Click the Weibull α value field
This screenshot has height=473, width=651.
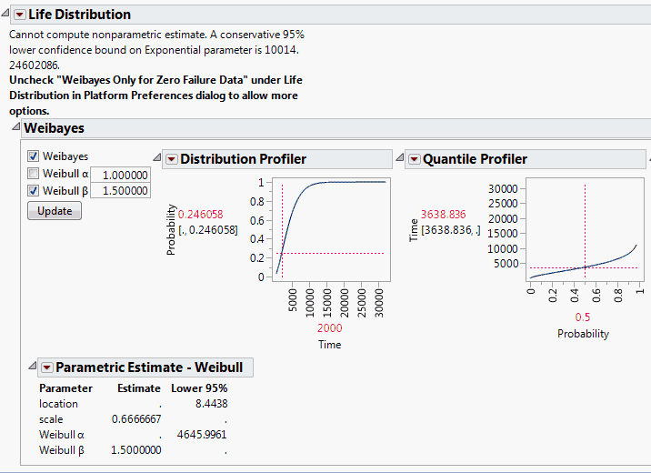tap(120, 174)
